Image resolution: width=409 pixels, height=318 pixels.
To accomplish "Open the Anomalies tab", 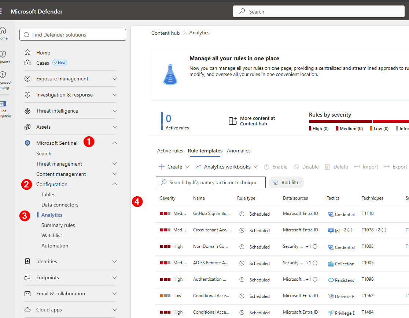I will click(239, 151).
